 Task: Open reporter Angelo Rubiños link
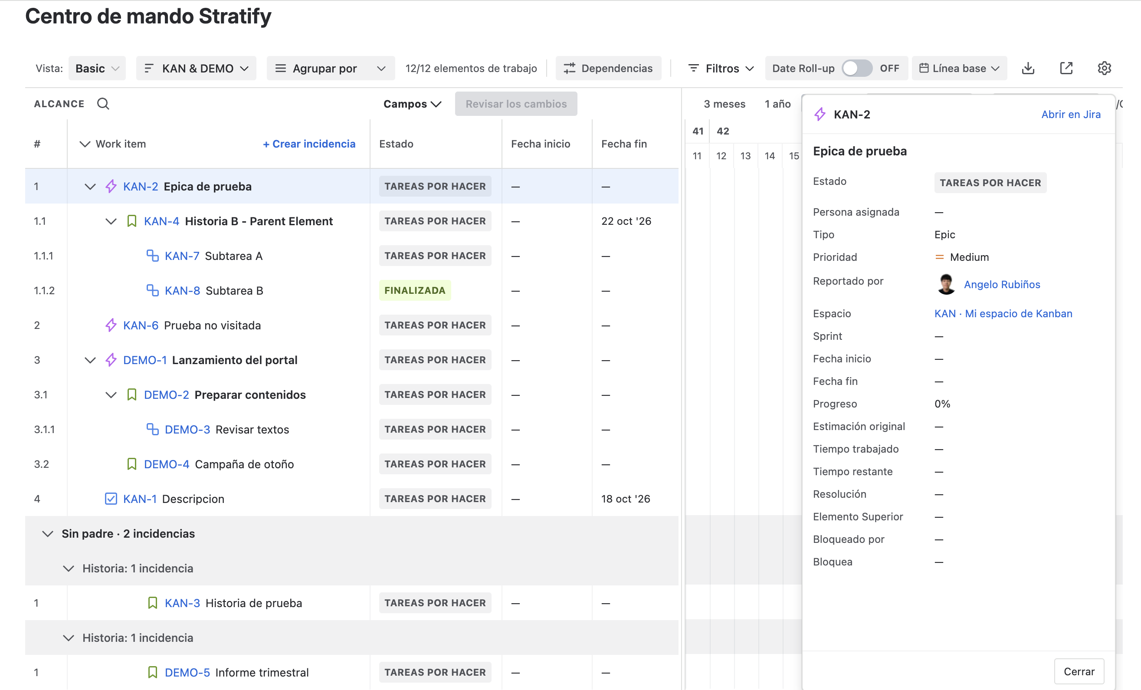point(1002,284)
